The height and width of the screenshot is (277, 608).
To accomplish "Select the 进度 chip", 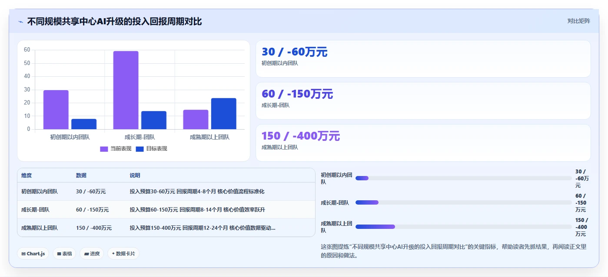I will 92,254.
